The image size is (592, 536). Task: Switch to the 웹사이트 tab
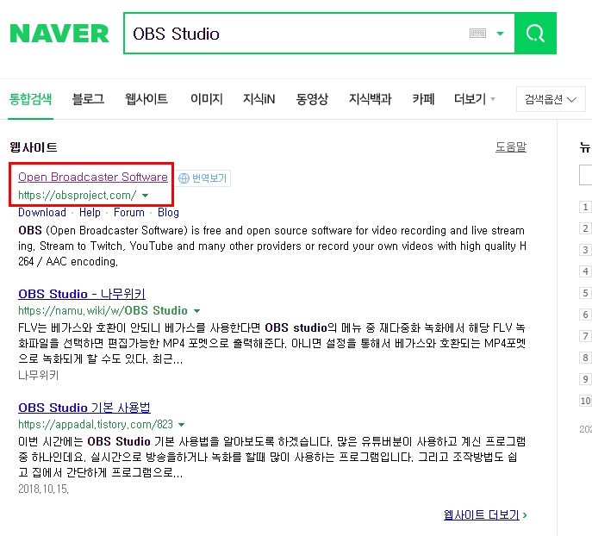click(x=146, y=99)
